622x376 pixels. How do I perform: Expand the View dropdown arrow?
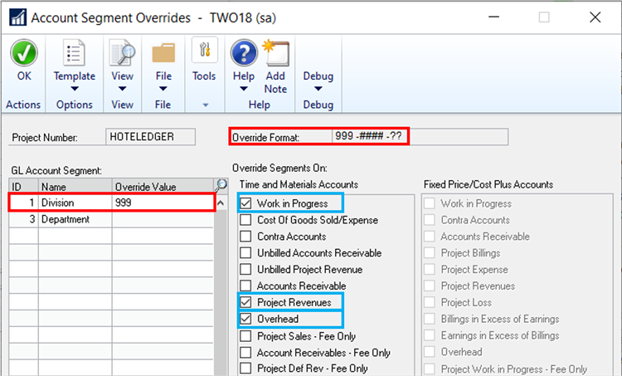(123, 89)
